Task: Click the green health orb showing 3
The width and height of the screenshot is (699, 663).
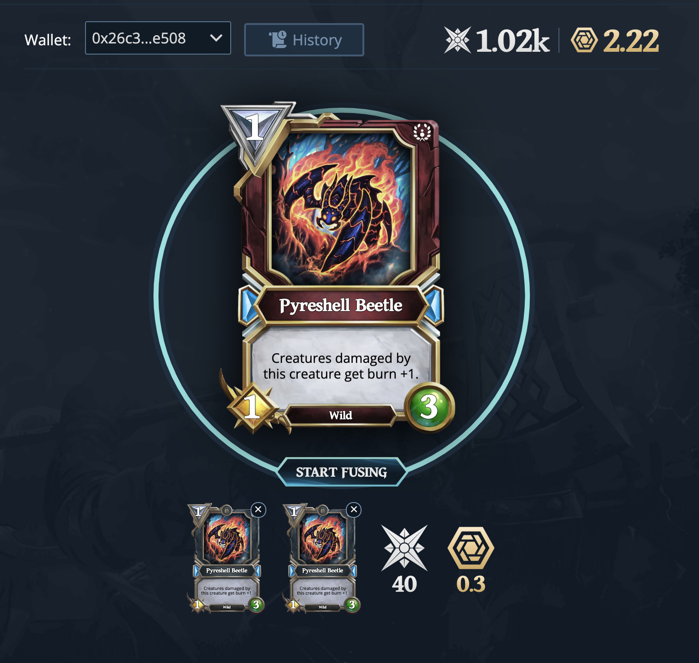Action: click(429, 407)
